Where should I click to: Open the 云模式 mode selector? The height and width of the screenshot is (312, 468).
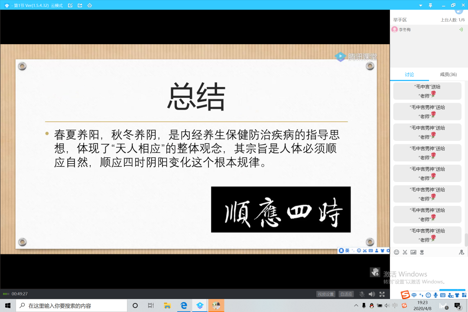[56, 5]
